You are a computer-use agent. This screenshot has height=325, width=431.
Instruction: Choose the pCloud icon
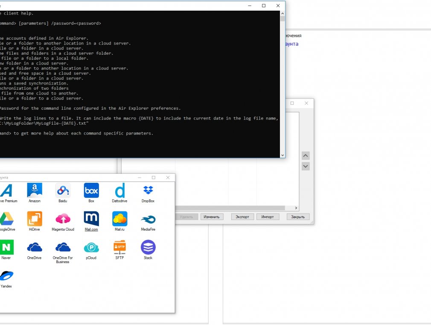click(91, 247)
